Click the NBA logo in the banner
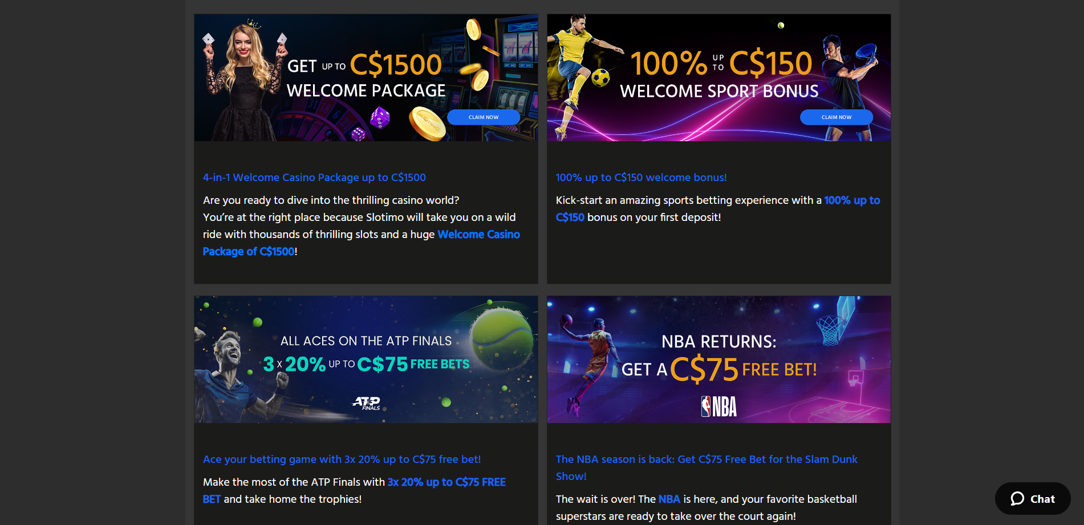 (718, 407)
